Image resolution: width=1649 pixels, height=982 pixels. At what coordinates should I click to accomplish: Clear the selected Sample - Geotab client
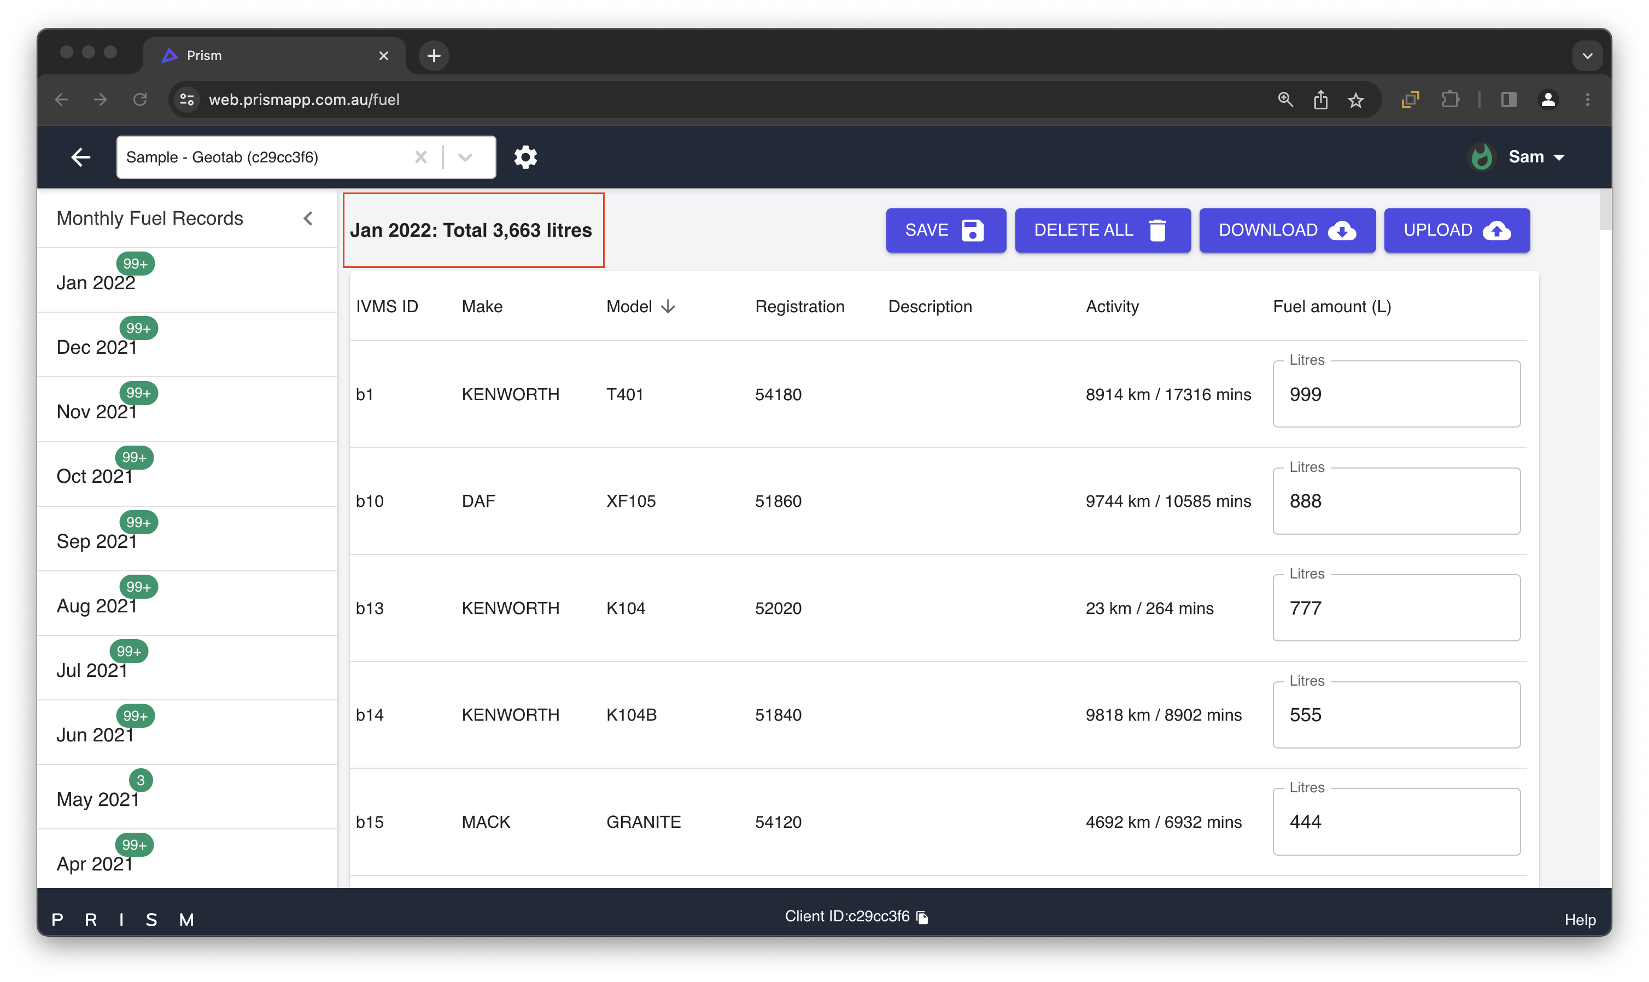(421, 157)
